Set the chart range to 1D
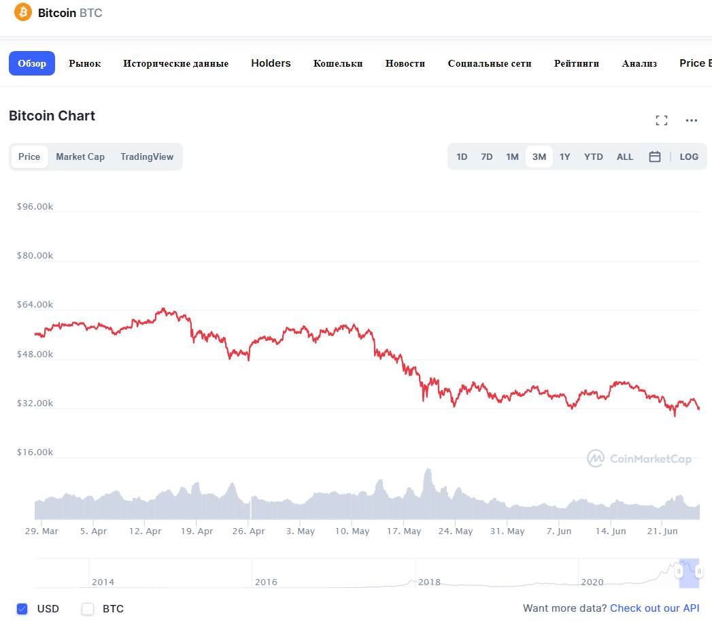 point(462,156)
